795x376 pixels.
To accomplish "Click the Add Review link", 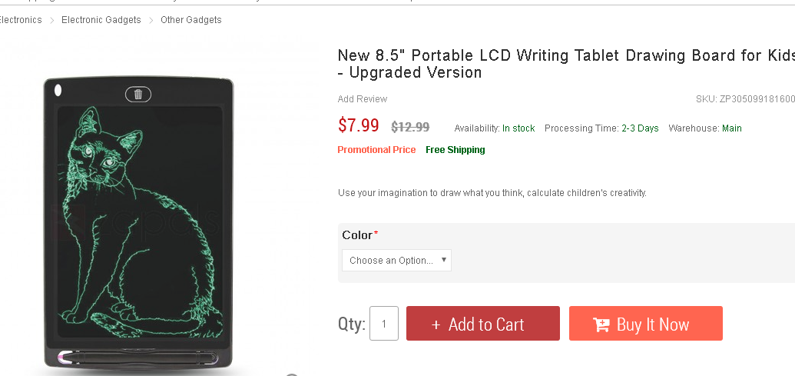I will click(x=363, y=99).
